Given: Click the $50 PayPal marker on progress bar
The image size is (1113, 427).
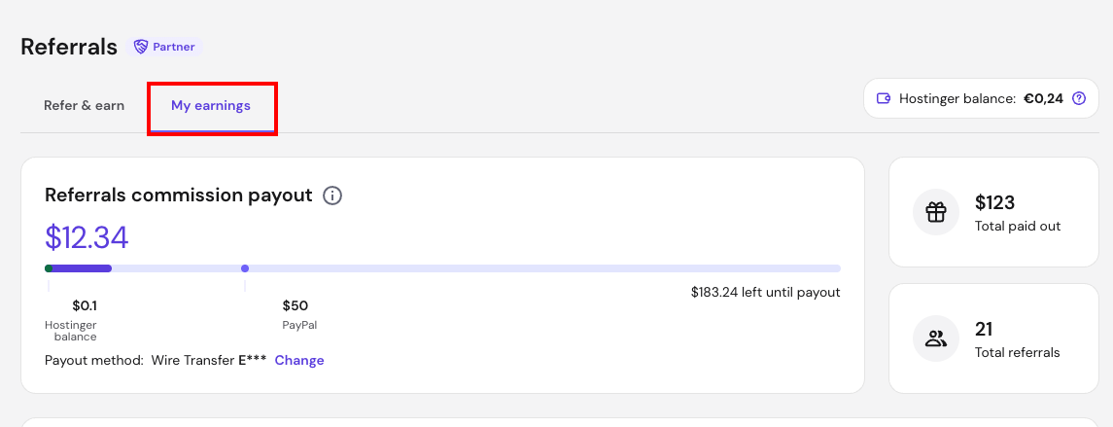Looking at the screenshot, I should click(245, 268).
